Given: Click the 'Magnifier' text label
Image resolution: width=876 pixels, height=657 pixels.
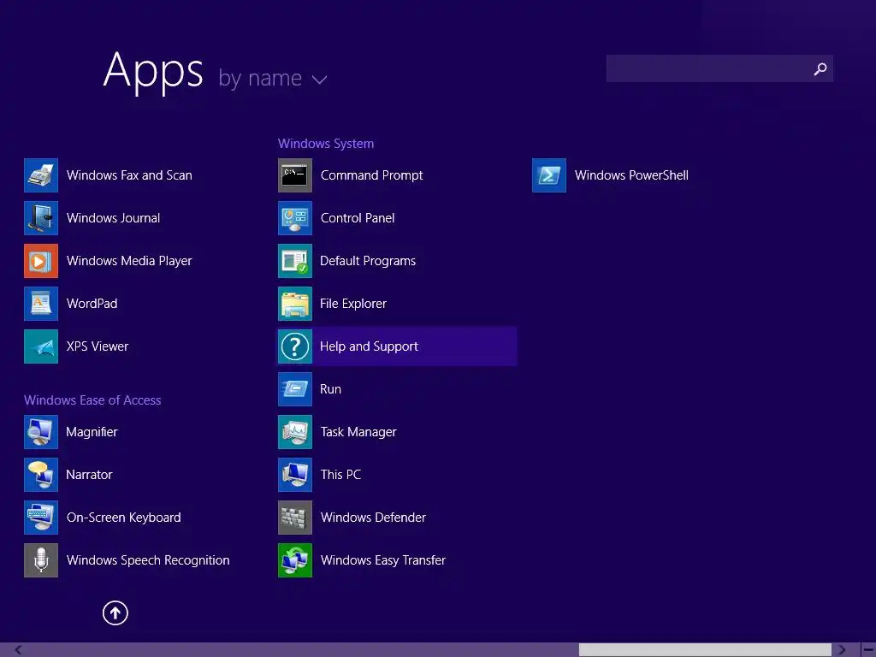Looking at the screenshot, I should tap(92, 432).
